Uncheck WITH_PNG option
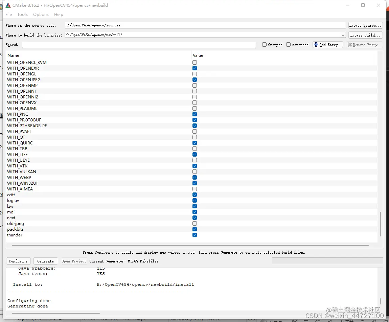 pyautogui.click(x=195, y=114)
